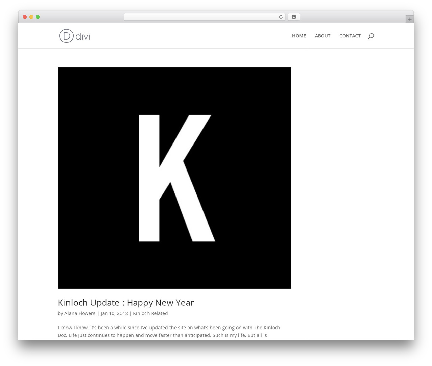Reload the page using the refresh icon

pos(281,17)
